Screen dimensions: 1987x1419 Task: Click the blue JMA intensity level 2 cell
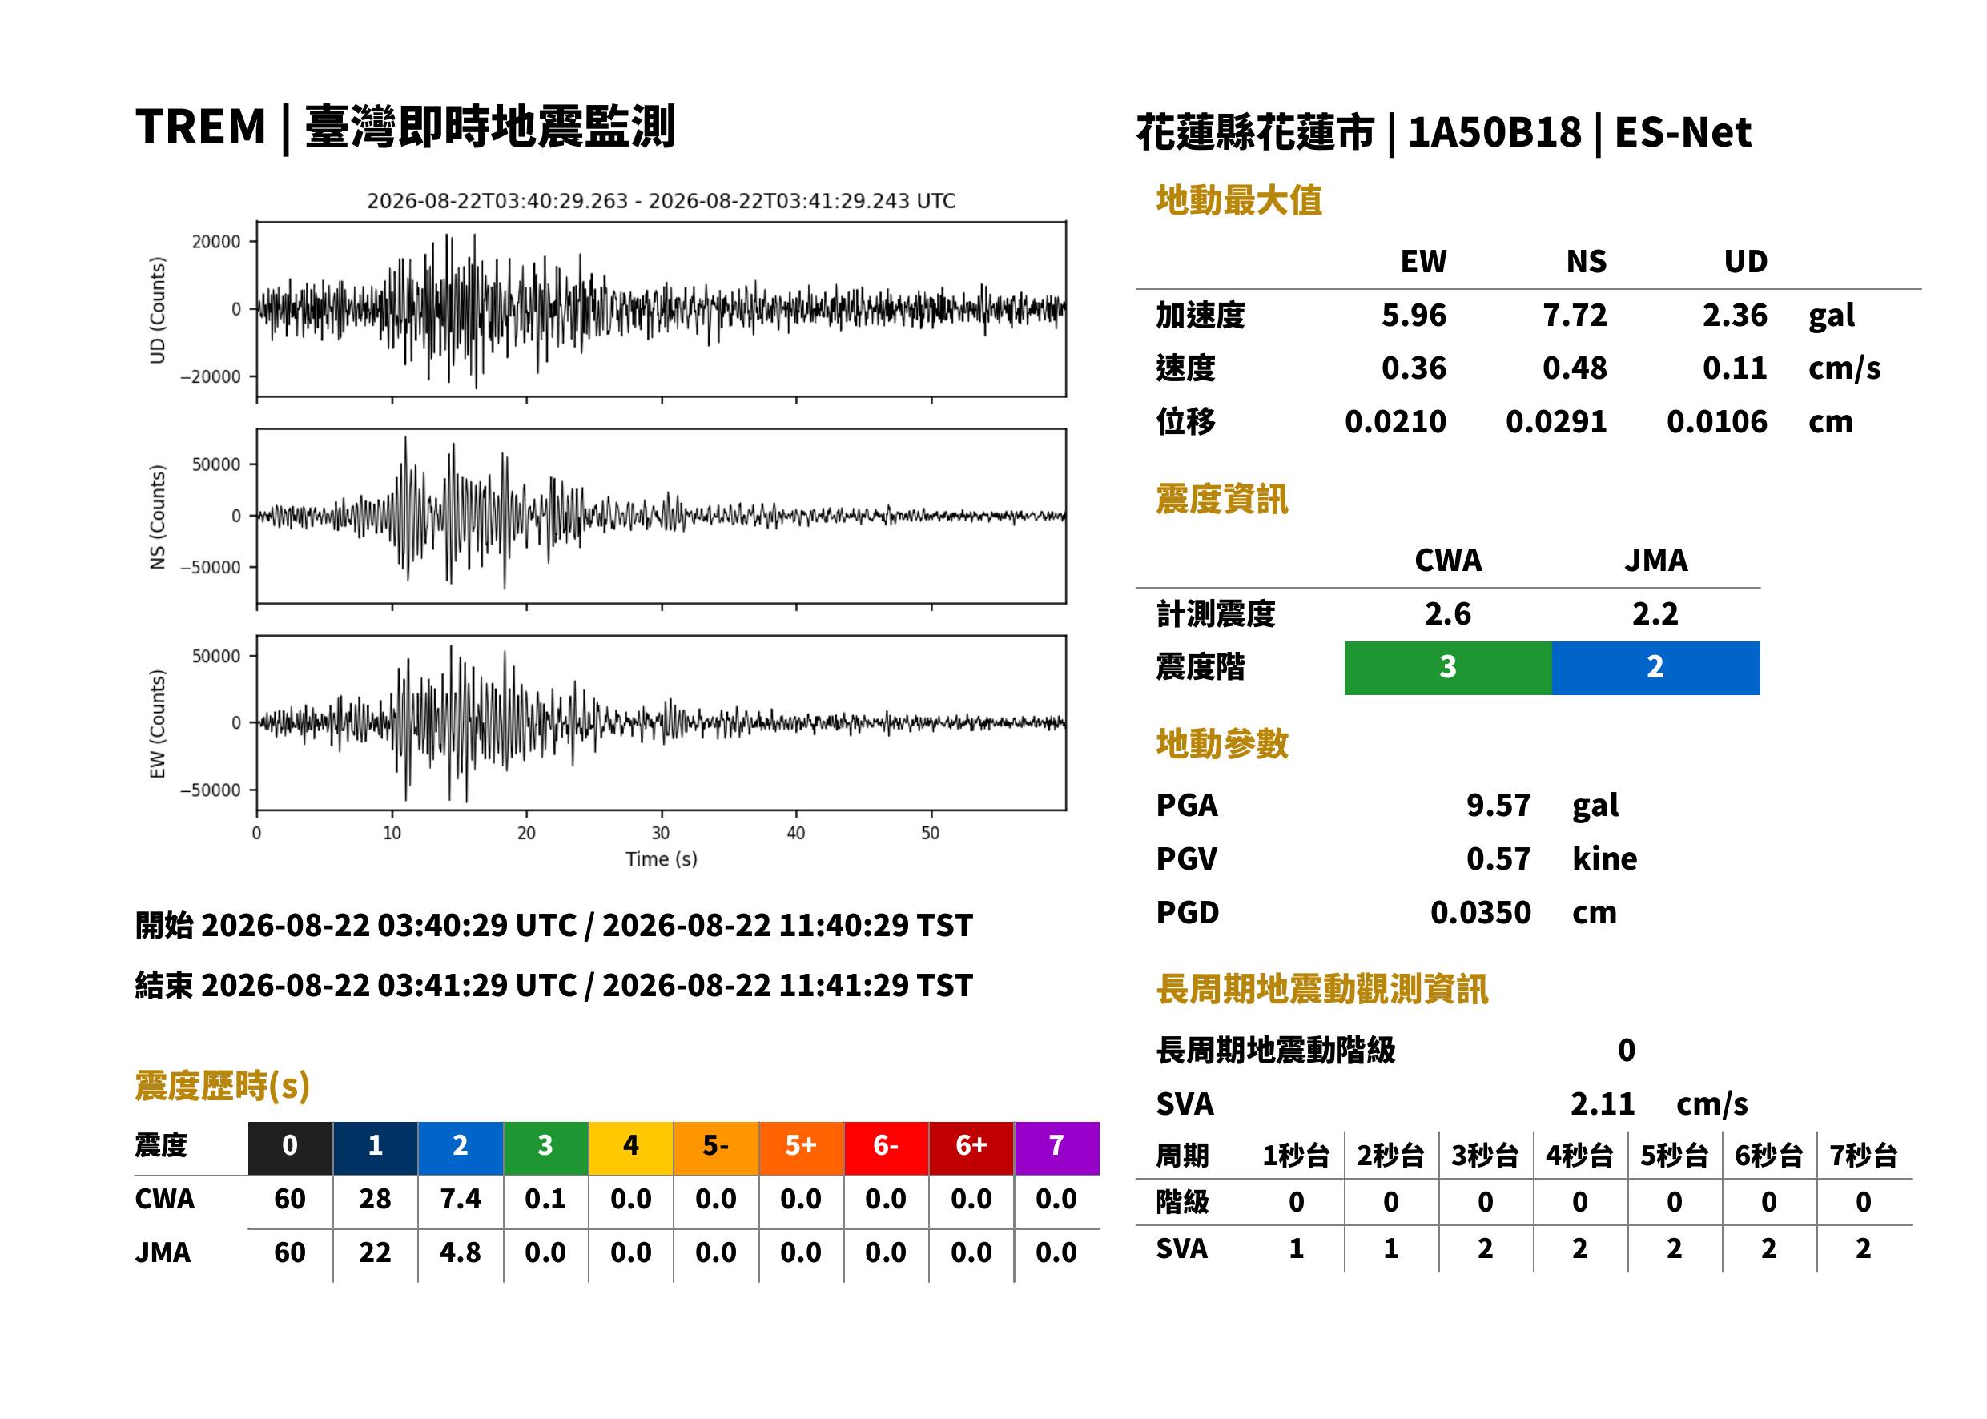click(x=1656, y=668)
